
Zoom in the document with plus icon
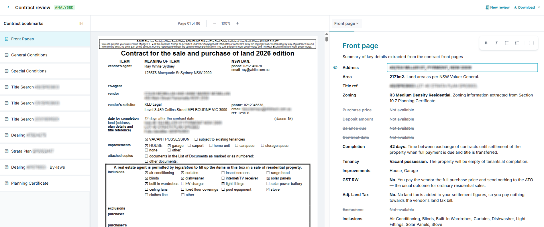(237, 23)
